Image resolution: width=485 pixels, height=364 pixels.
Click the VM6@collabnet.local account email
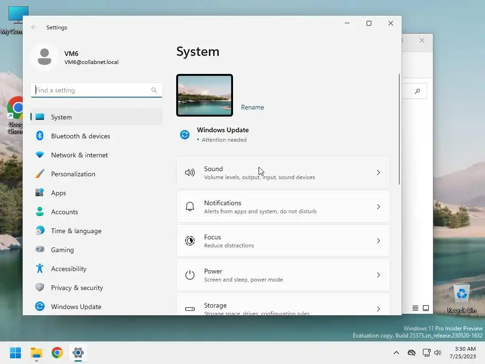click(x=91, y=62)
